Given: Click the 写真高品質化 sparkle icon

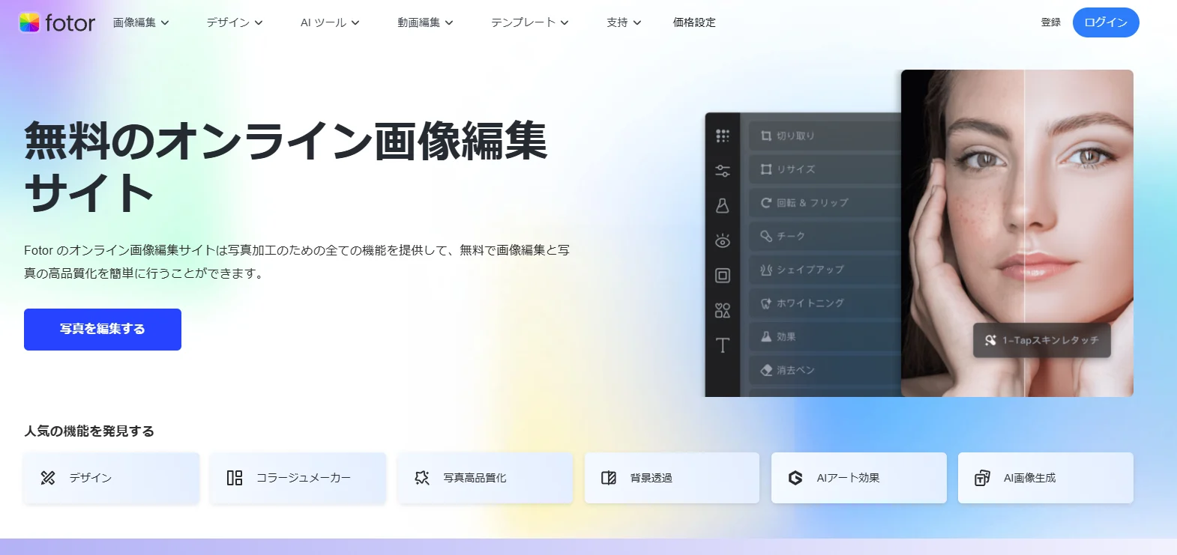Looking at the screenshot, I should [x=422, y=478].
